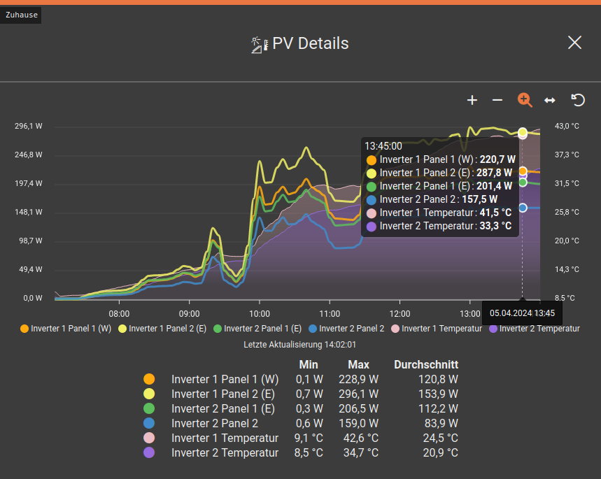Toggle Inverter 2 Temperatur series in legend
The height and width of the screenshot is (479, 601).
[535, 329]
